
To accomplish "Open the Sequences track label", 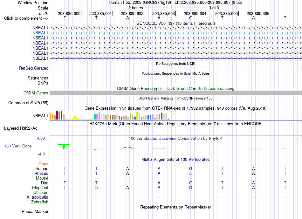I will tap(38, 78).
